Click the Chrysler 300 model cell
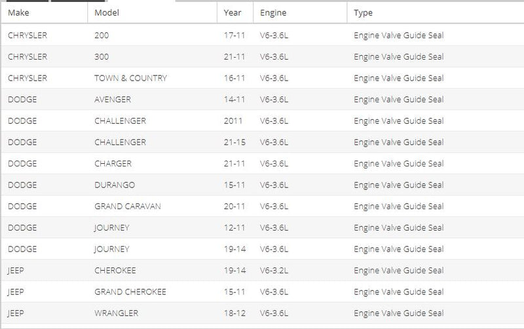The height and width of the screenshot is (329, 524). tap(102, 57)
